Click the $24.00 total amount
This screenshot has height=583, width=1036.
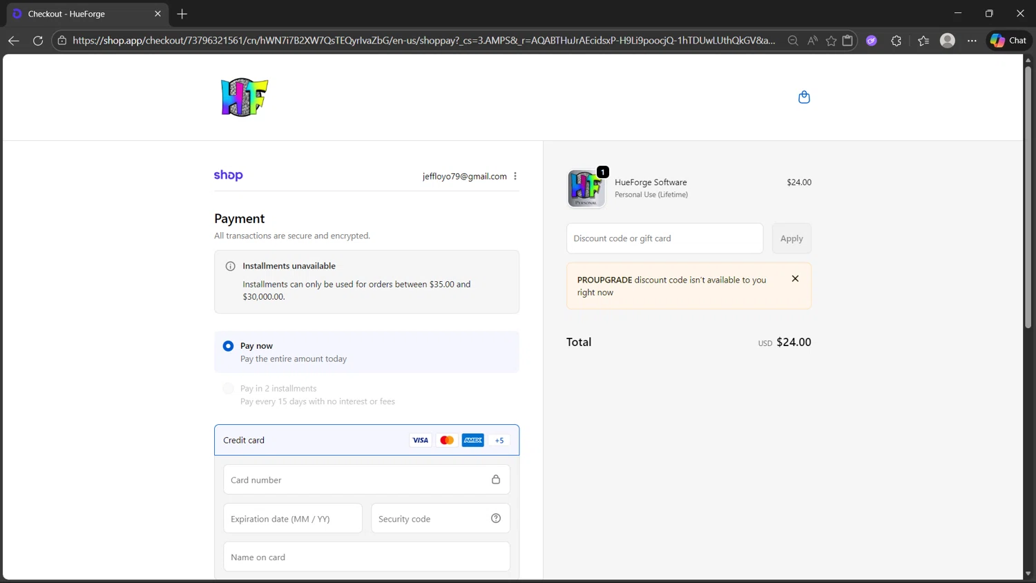[794, 342]
